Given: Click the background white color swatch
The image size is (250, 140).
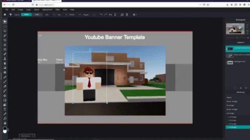Looking at the screenshot, I should point(5,131).
